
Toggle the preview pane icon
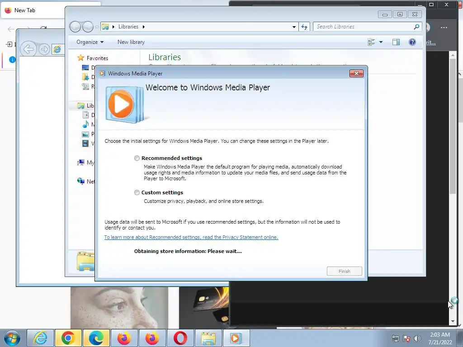[x=396, y=42]
